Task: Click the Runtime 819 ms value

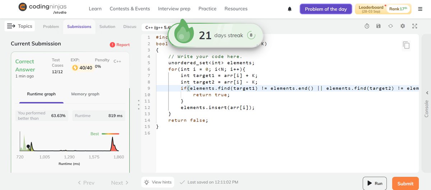Action: (x=115, y=116)
